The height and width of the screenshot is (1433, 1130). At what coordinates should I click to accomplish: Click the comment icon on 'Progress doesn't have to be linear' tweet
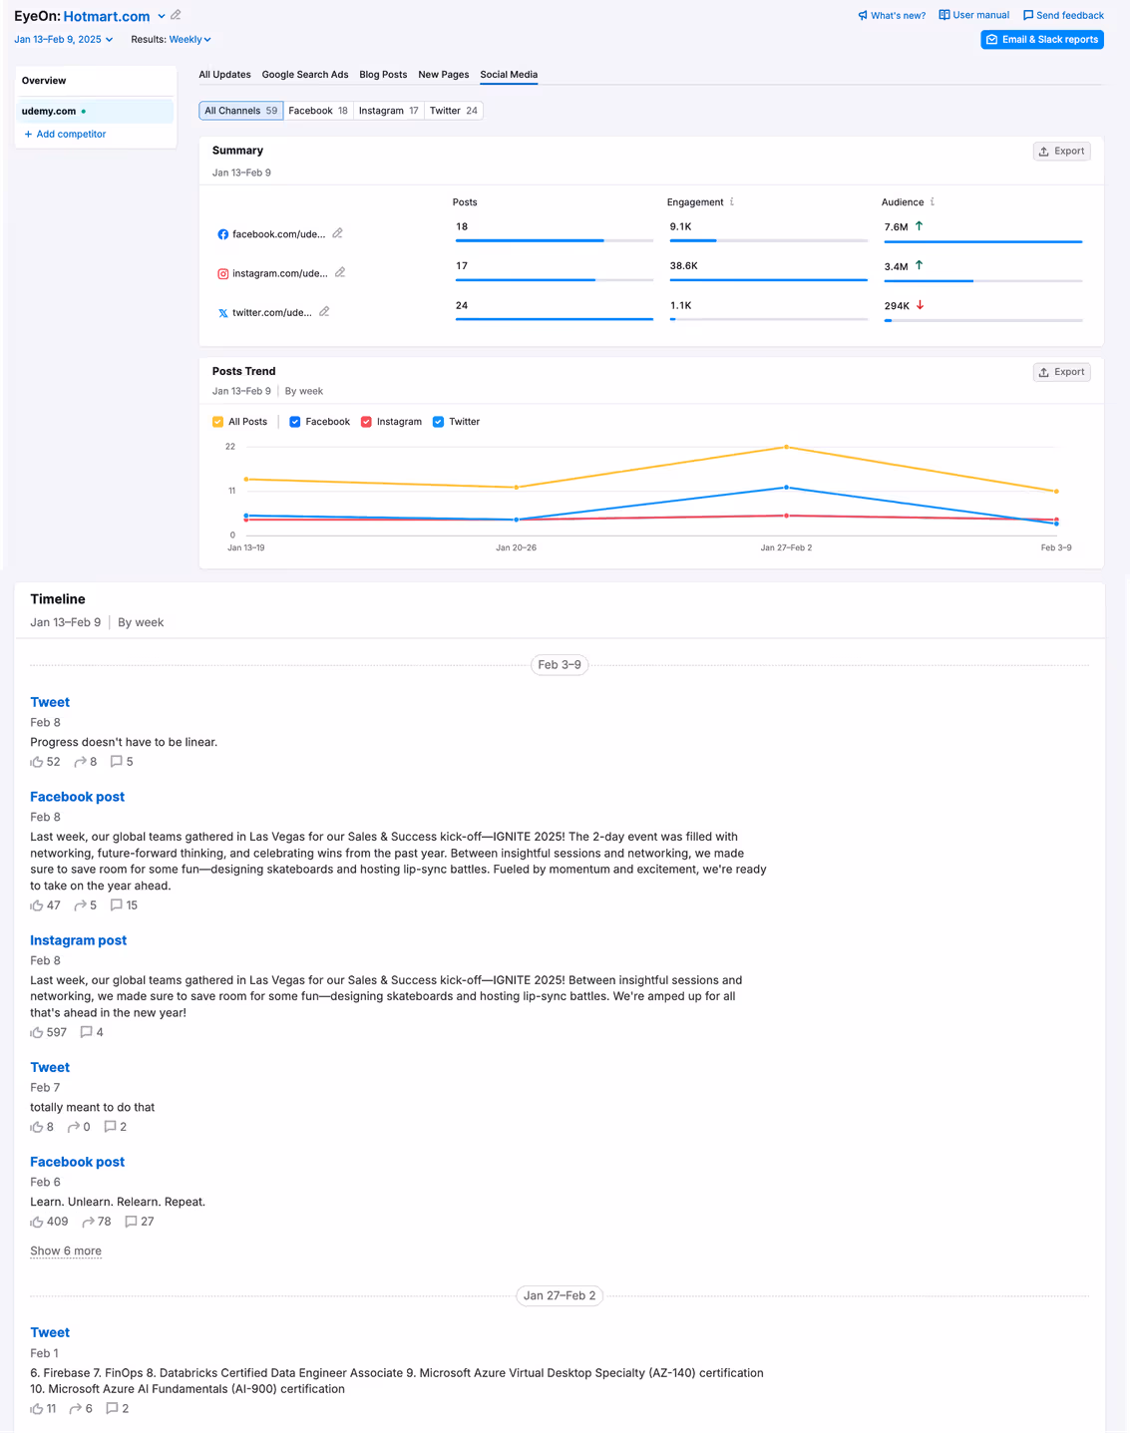tap(116, 762)
